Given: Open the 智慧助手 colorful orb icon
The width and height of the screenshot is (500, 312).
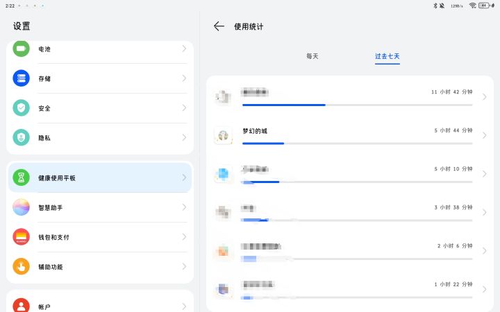Looking at the screenshot, I should tap(22, 207).
